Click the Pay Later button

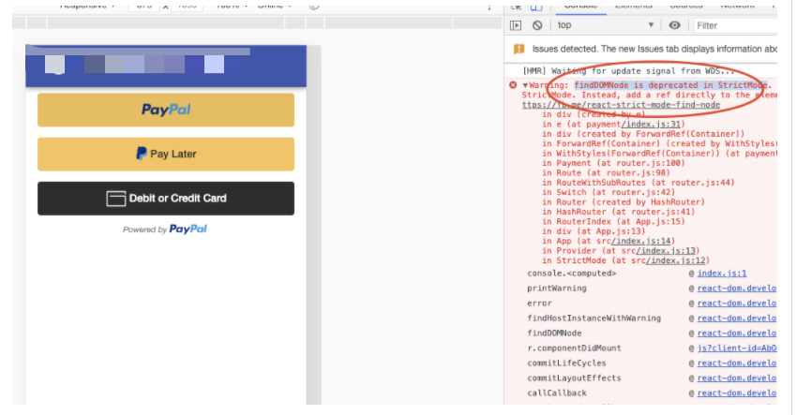pyautogui.click(x=166, y=154)
